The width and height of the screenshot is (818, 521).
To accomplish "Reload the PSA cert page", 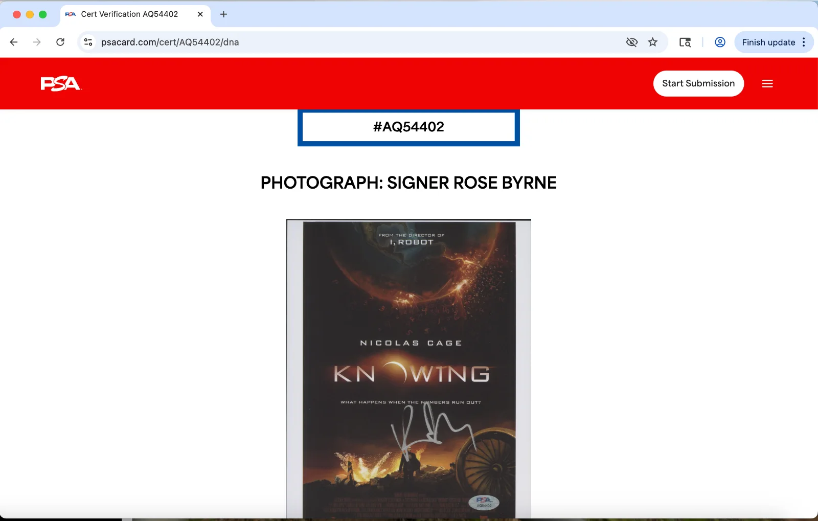I will 60,42.
